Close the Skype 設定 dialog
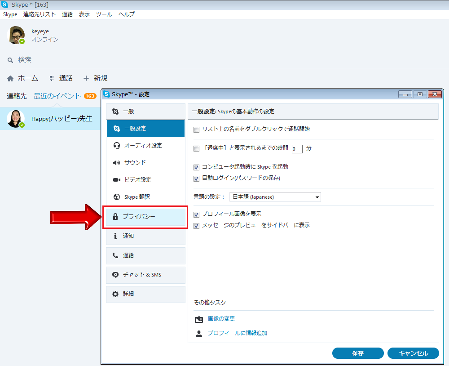Viewport: 449px width, 366px height. tap(435, 94)
